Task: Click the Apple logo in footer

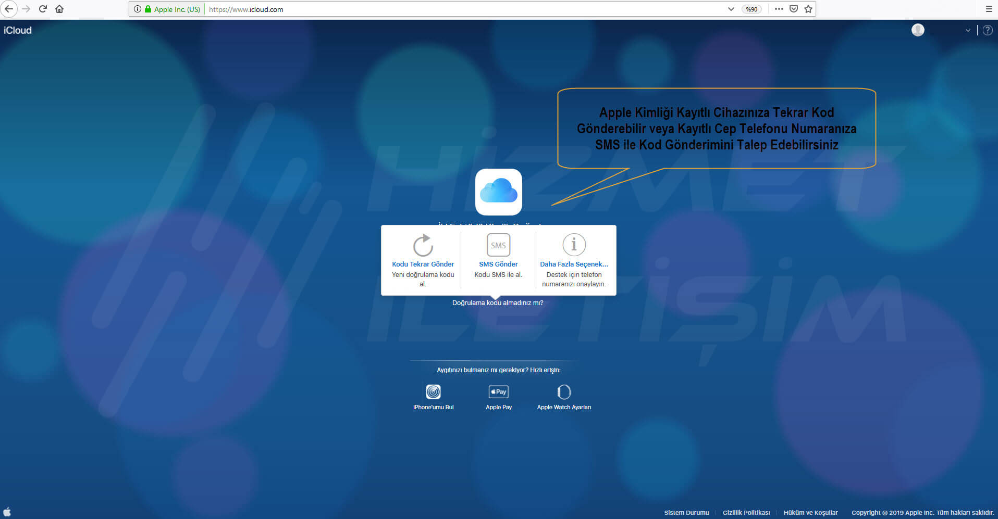Action: (x=7, y=512)
